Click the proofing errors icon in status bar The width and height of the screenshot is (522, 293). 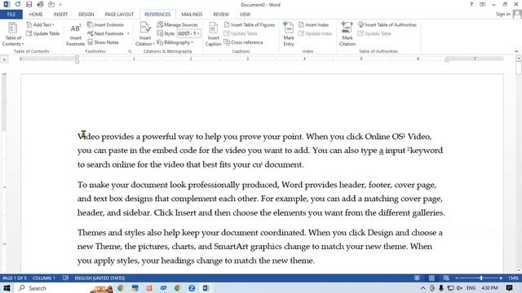(x=65, y=278)
